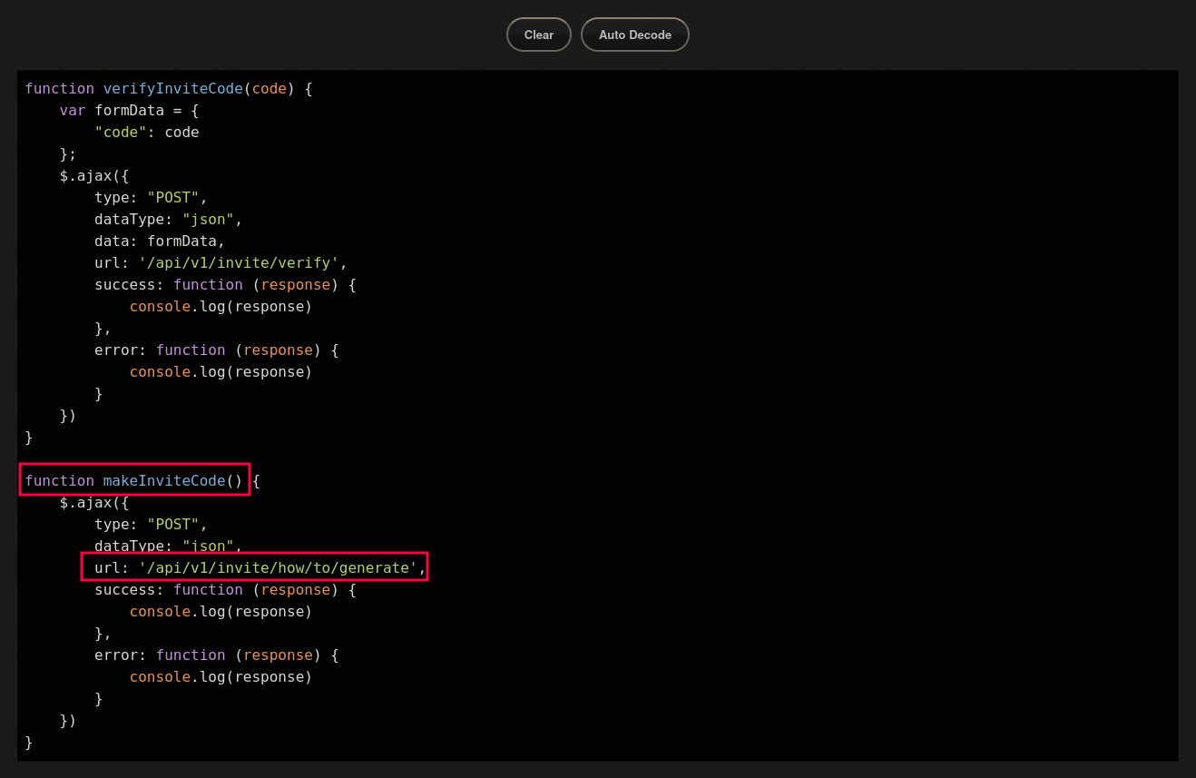Click the '/api/v1/invite/verify' URL string

[x=239, y=262]
